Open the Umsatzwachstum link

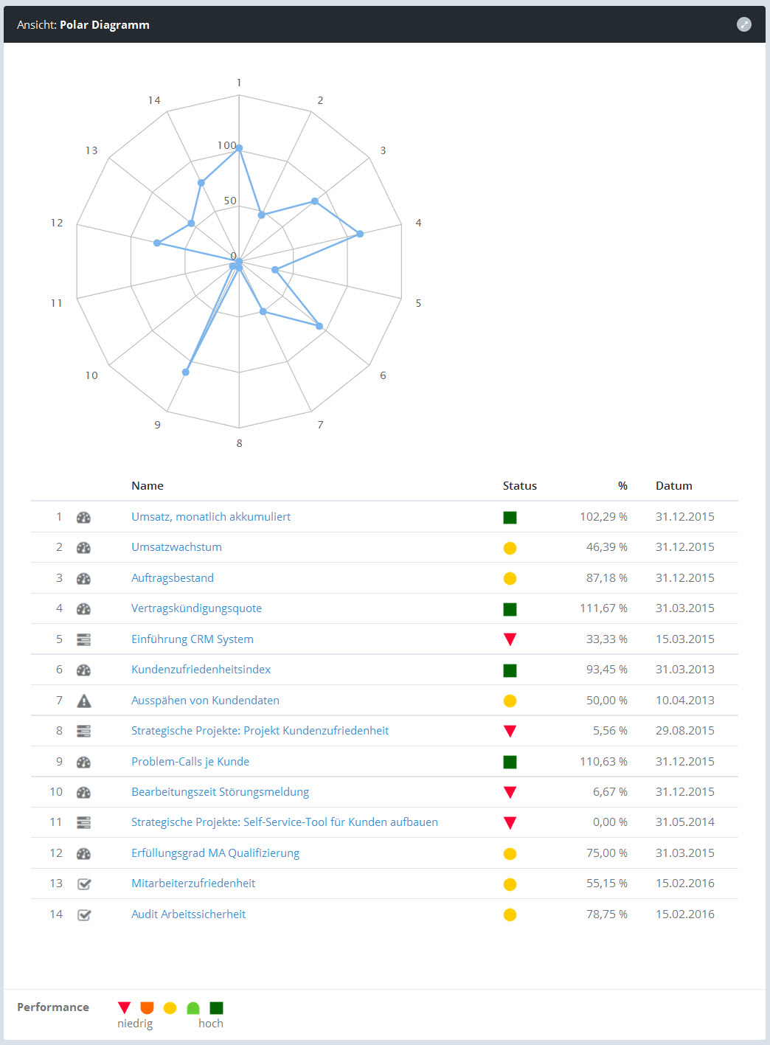[x=176, y=547]
